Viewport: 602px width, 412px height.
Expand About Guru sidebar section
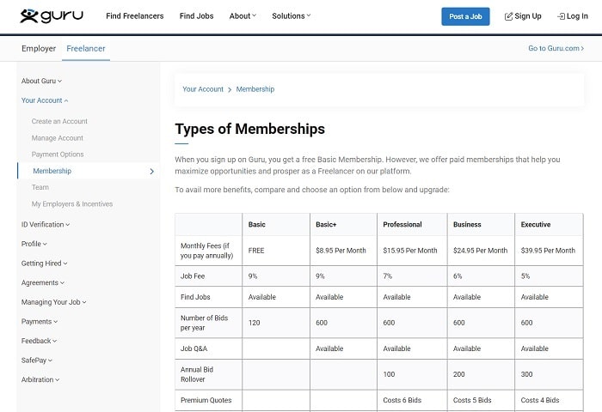tap(41, 81)
